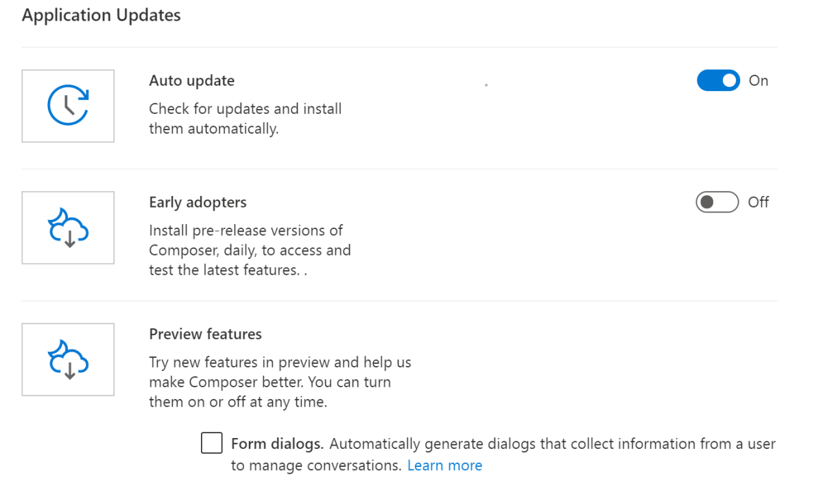
Task: Open Learn more about Form dialogs
Action: point(444,465)
